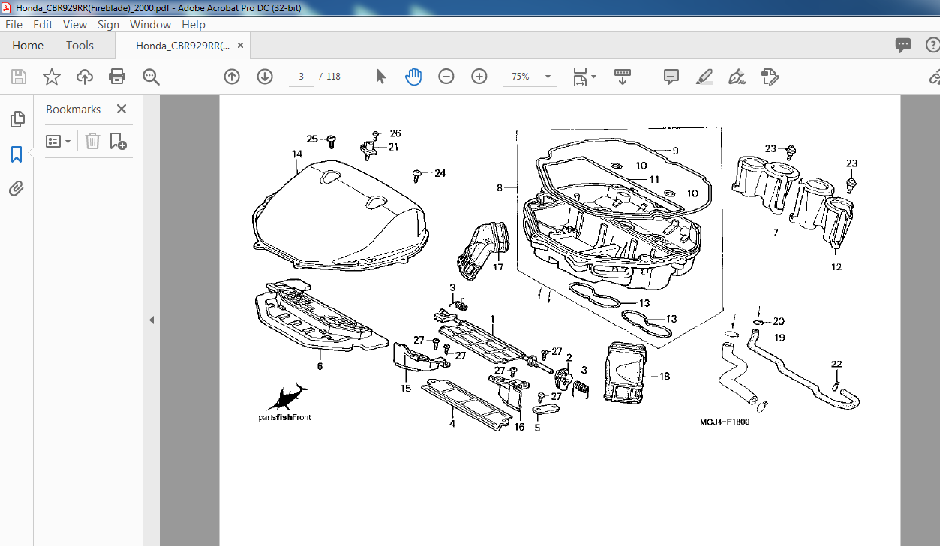The image size is (940, 546).
Task: Click the Save file icon
Action: coord(19,76)
